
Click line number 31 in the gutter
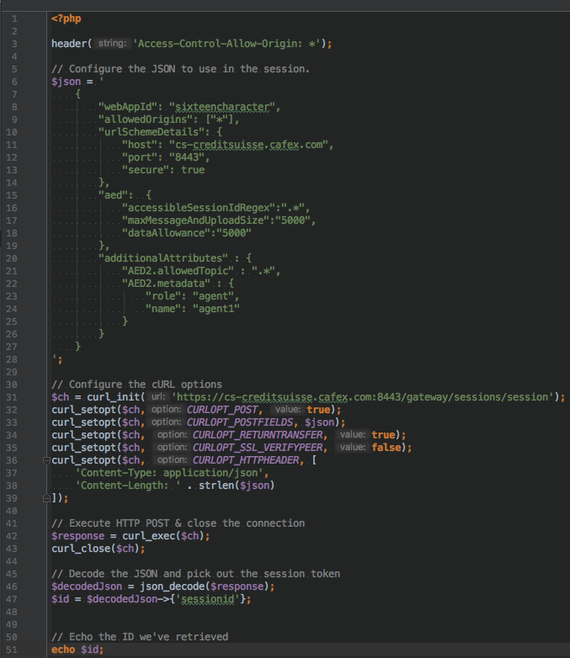[12, 397]
